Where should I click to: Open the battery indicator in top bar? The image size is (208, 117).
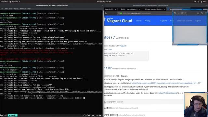(203, 2)
